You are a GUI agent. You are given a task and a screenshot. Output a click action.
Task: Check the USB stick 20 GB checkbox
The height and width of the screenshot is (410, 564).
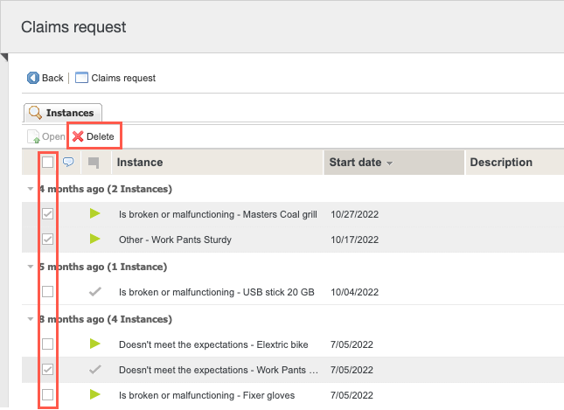pyautogui.click(x=48, y=291)
